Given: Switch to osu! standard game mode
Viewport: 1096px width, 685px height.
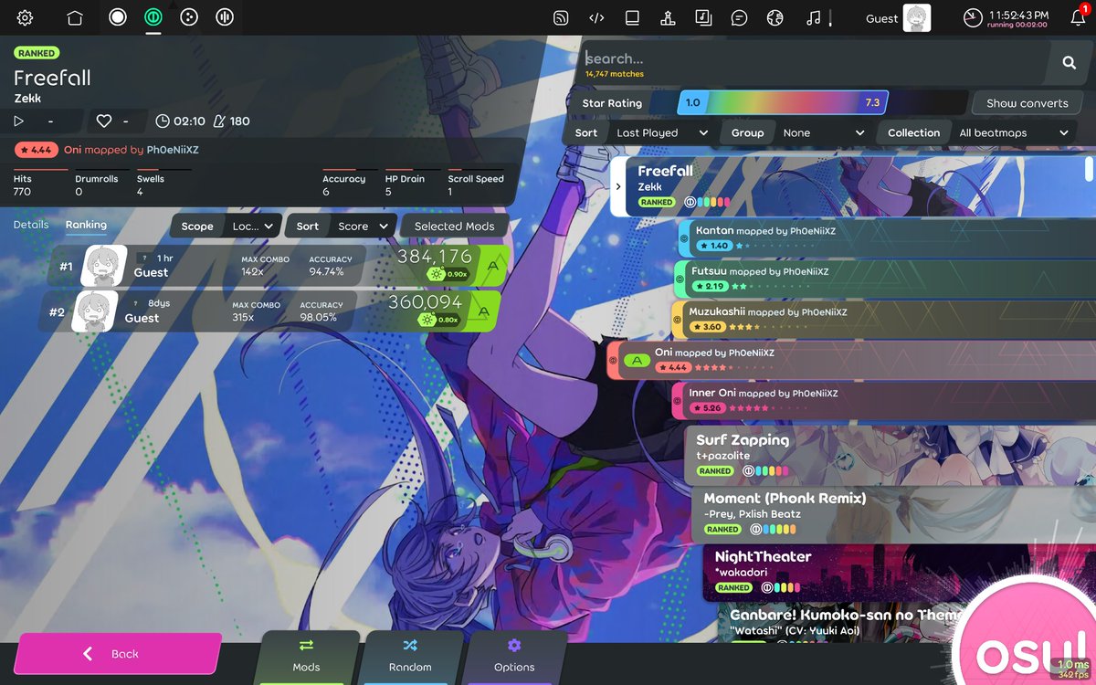Looking at the screenshot, I should click(117, 17).
